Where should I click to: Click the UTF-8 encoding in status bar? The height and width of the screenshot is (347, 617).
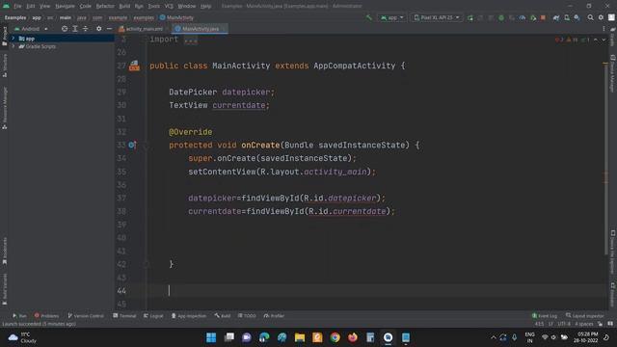point(563,324)
